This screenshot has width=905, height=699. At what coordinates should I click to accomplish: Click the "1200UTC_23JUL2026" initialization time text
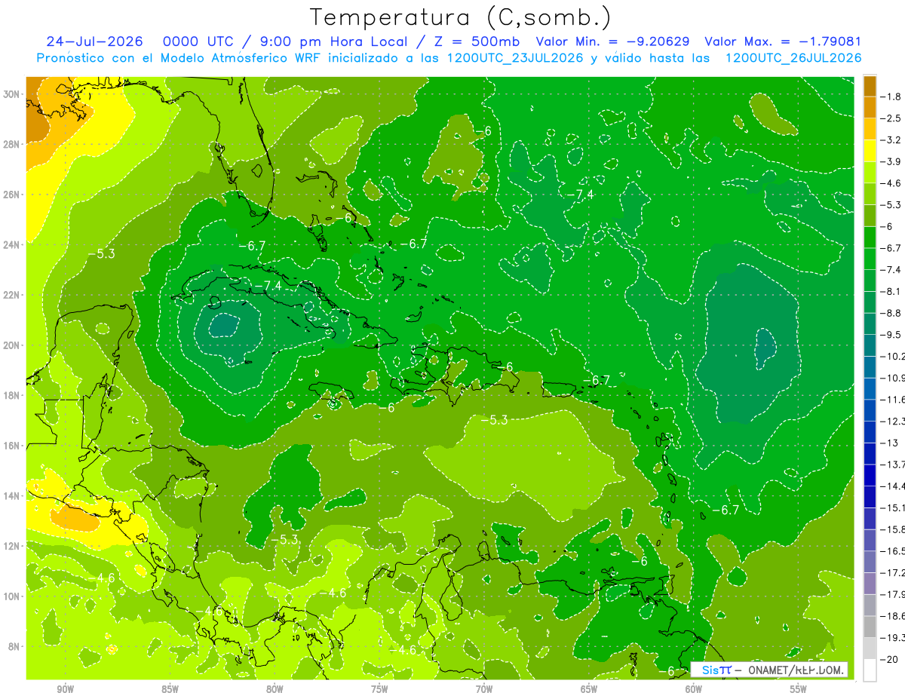click(x=515, y=58)
